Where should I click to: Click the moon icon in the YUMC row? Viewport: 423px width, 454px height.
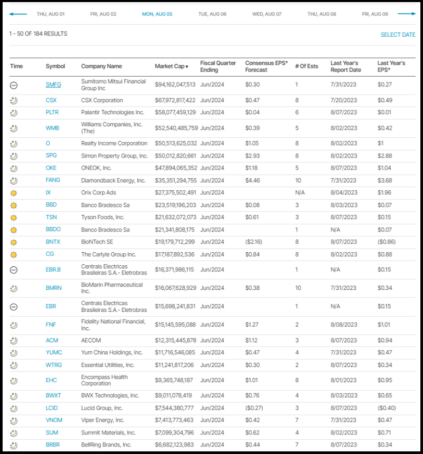point(14,353)
